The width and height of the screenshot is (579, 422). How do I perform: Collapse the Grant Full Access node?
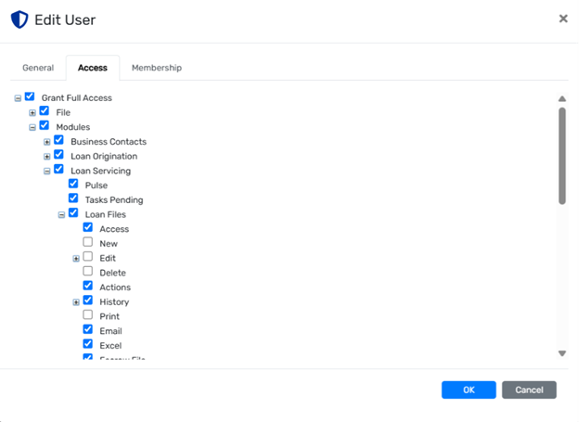[x=18, y=98]
